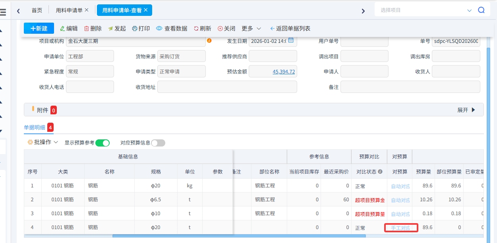Click the search magnifier icon
497x243 pixels.
(x=481, y=10)
